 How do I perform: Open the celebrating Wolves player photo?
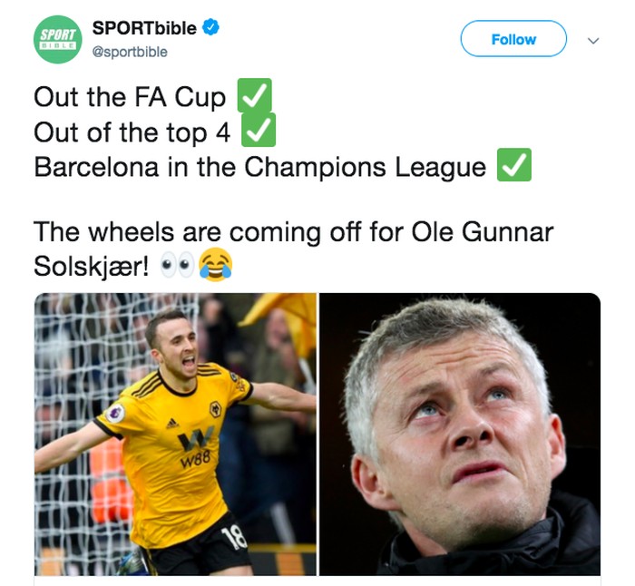click(x=175, y=434)
